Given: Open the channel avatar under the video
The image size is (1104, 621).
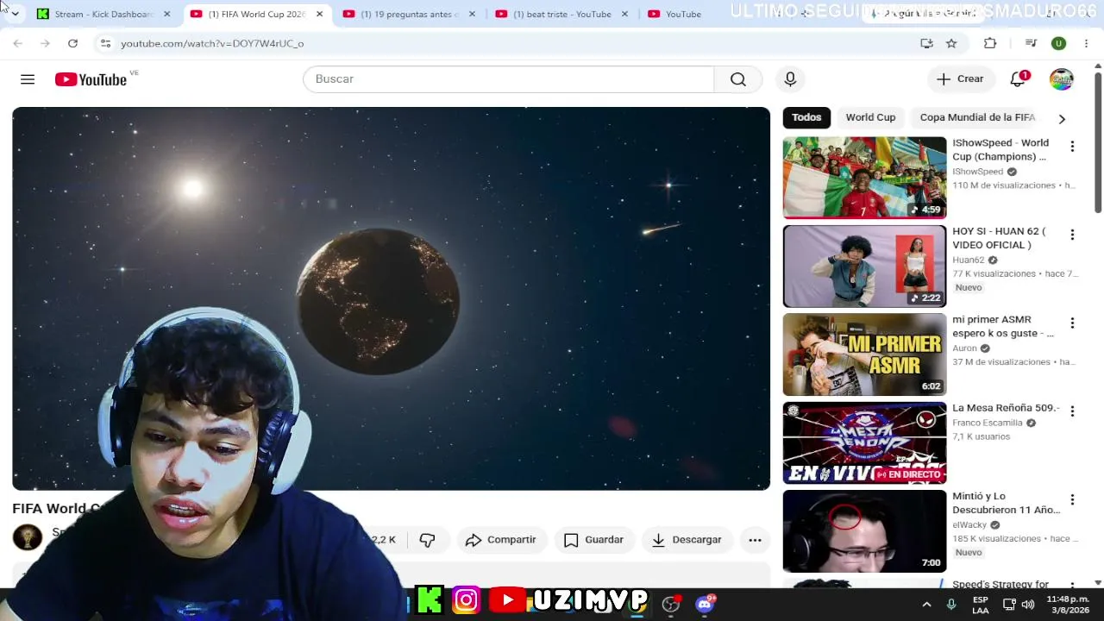Looking at the screenshot, I should [28, 537].
